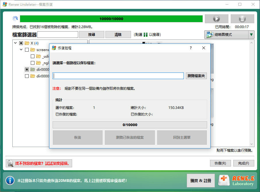Click the X drive folder icon
The image size is (260, 192).
[27, 43]
